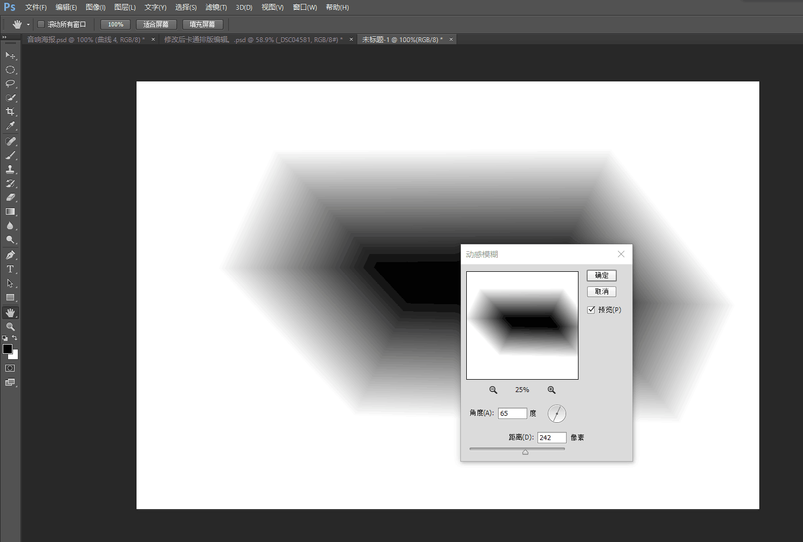This screenshot has width=803, height=542.
Task: Click the 适合屏幕 button
Action: (156, 24)
